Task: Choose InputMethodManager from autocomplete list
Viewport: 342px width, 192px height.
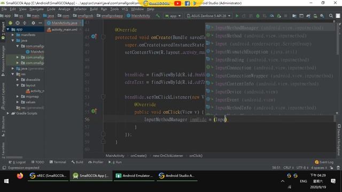Action: coord(270,28)
